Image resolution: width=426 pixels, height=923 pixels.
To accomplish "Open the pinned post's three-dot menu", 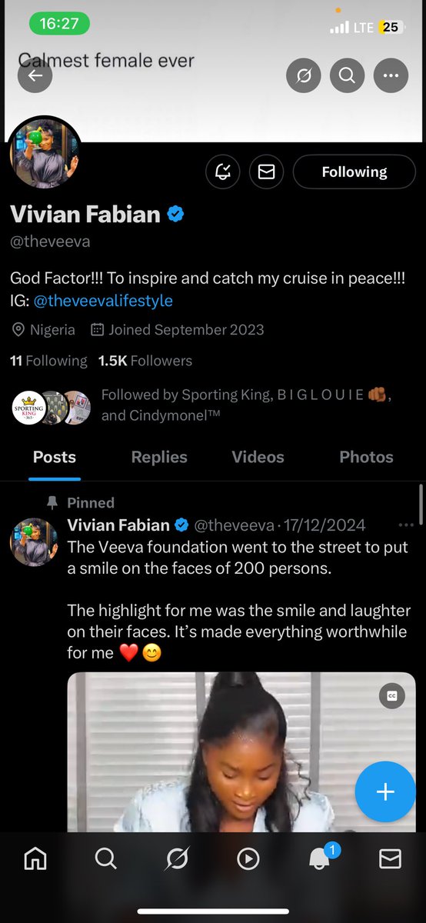I will coord(406,525).
